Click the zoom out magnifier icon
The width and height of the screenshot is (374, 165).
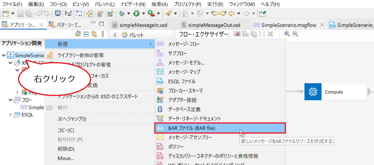pyautogui.click(x=295, y=34)
